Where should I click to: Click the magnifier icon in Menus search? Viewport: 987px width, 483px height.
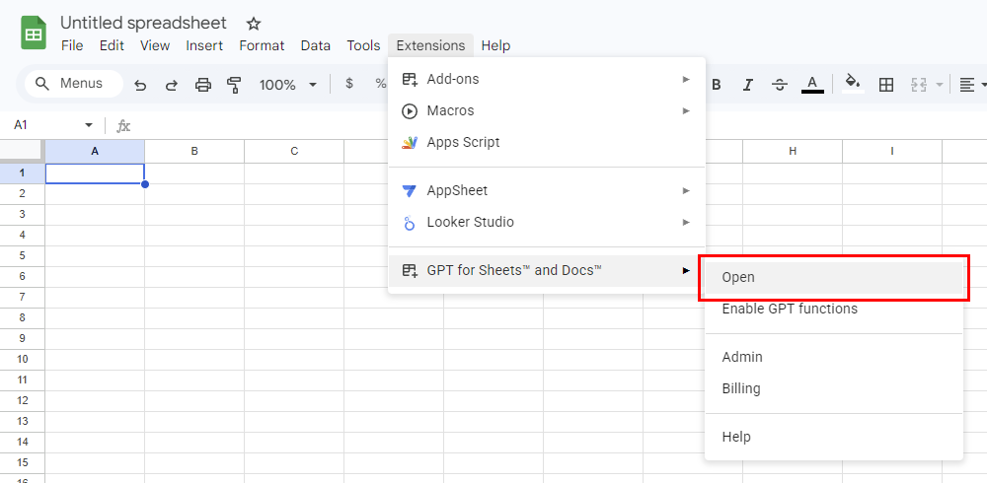point(42,84)
